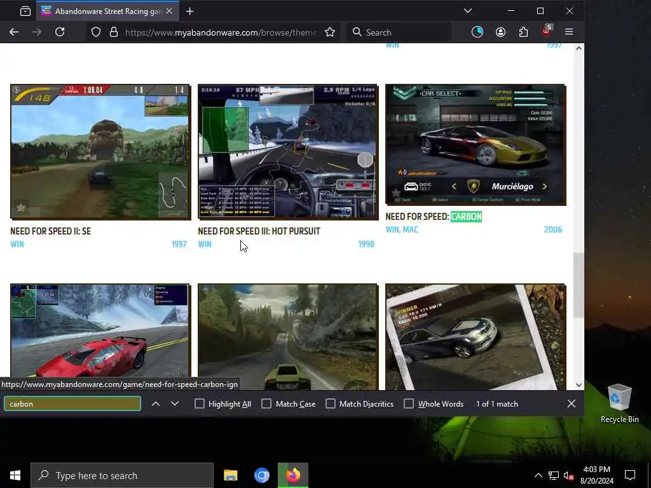Open Carbon car select Murciélago thumbnail
651x488 pixels.
[x=476, y=144]
